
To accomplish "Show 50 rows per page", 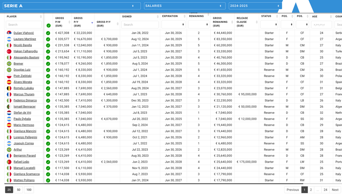I will click(x=19, y=190).
